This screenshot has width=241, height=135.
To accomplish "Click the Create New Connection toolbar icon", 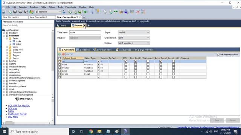I will 4,12.
